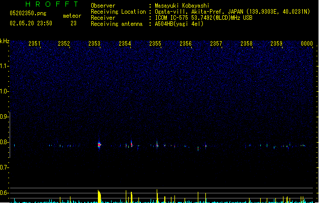
Task: Select the Ogata-vill. Akita-Pref. JAPAN location text
Action: pyautogui.click(x=232, y=12)
